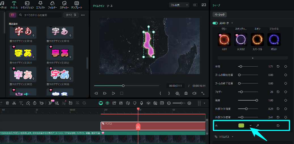Open audio mixer icon in timeline toolbar
Image resolution: width=294 pixels, height=144 pixels.
(148, 103)
